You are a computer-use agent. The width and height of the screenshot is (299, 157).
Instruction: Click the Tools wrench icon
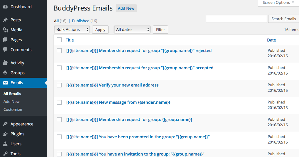pos(5,154)
